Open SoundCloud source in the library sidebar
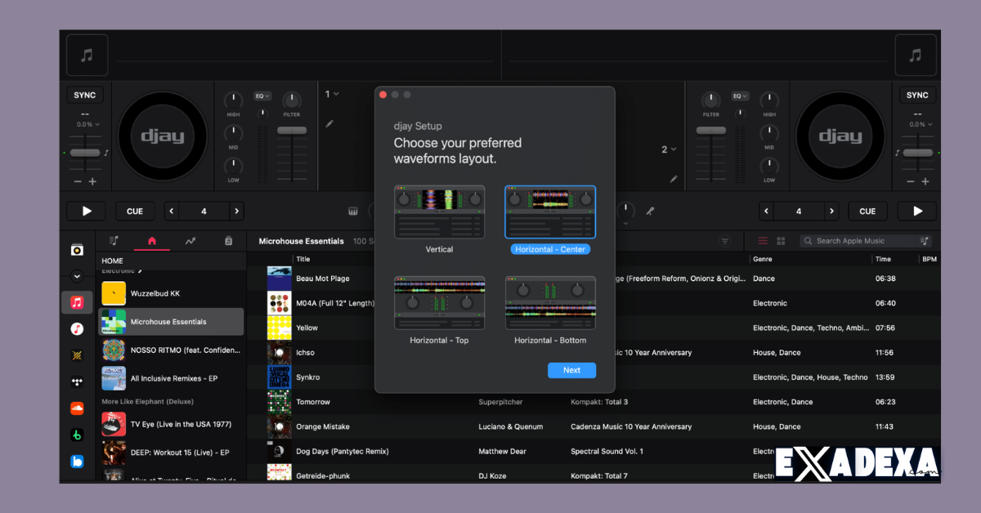 [x=77, y=408]
